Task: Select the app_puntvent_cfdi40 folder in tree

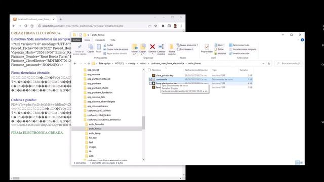Action: [98, 88]
